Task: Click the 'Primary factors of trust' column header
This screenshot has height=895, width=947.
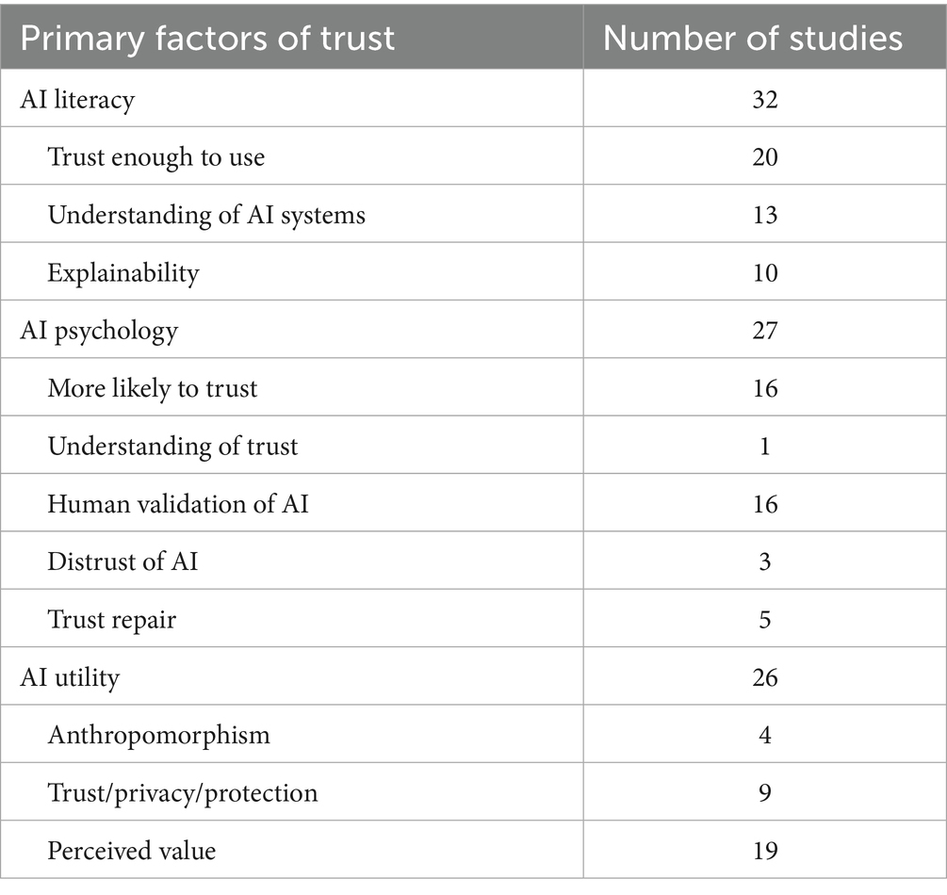Action: [x=207, y=38]
